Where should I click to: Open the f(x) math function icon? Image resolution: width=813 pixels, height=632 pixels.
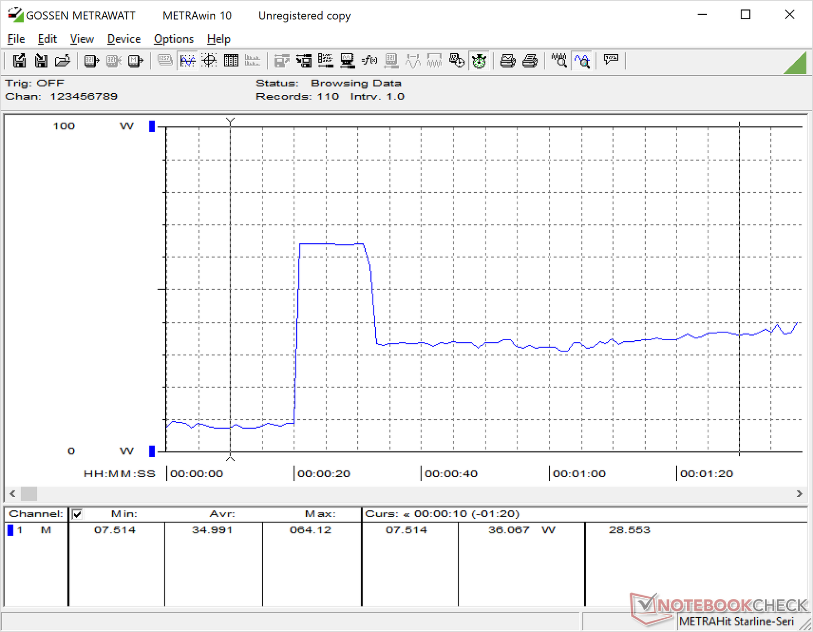point(369,61)
